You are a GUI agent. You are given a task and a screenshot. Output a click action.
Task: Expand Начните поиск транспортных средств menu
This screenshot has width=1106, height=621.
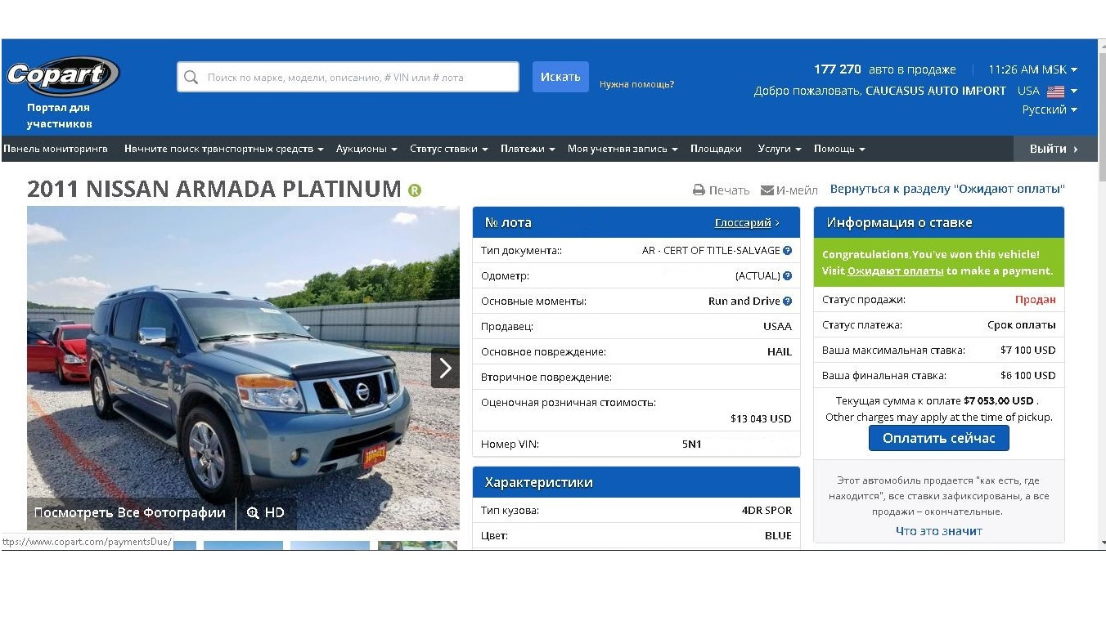pyautogui.click(x=223, y=149)
